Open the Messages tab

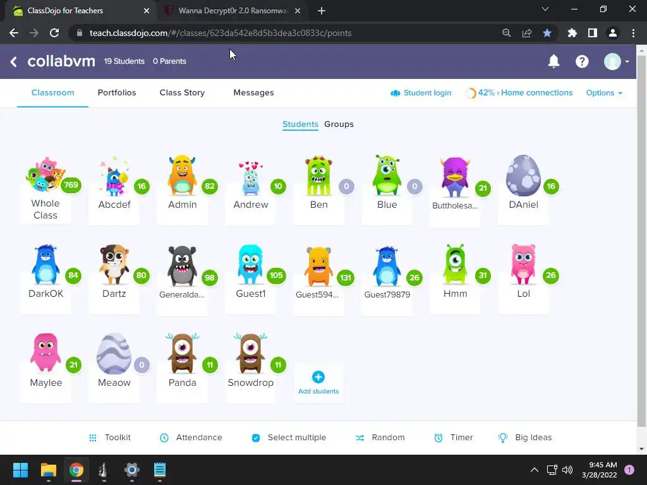pos(253,93)
